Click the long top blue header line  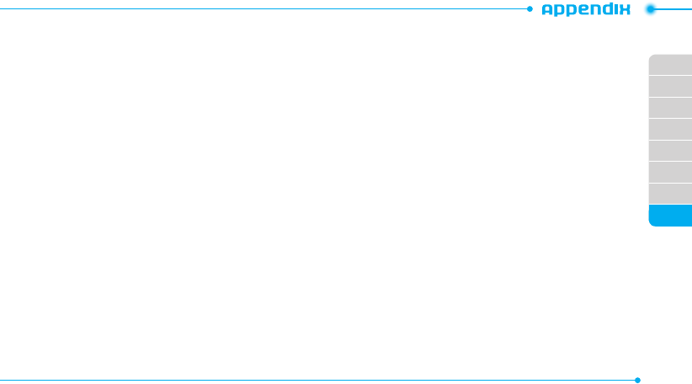click(263, 8)
